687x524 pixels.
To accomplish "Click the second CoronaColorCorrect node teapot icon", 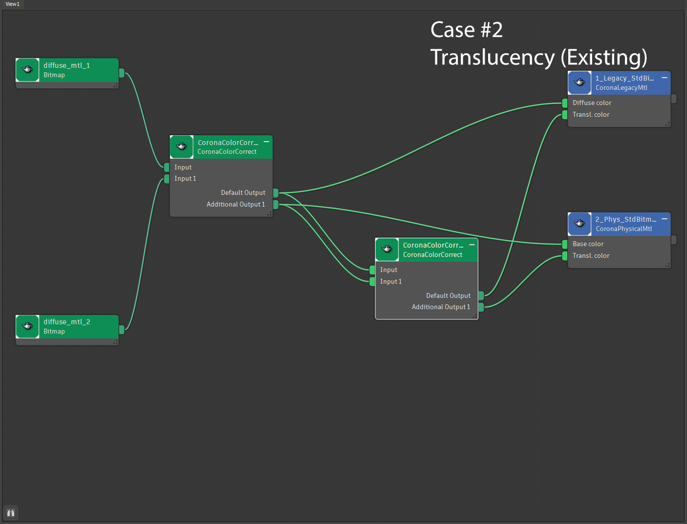I will pos(386,250).
